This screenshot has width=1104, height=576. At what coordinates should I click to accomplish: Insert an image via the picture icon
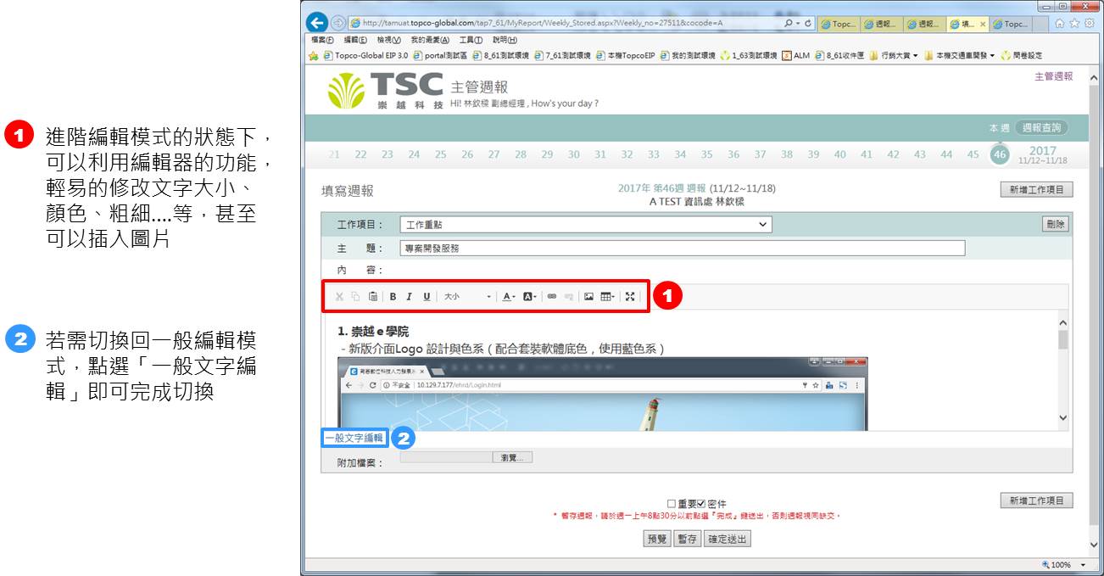point(588,297)
